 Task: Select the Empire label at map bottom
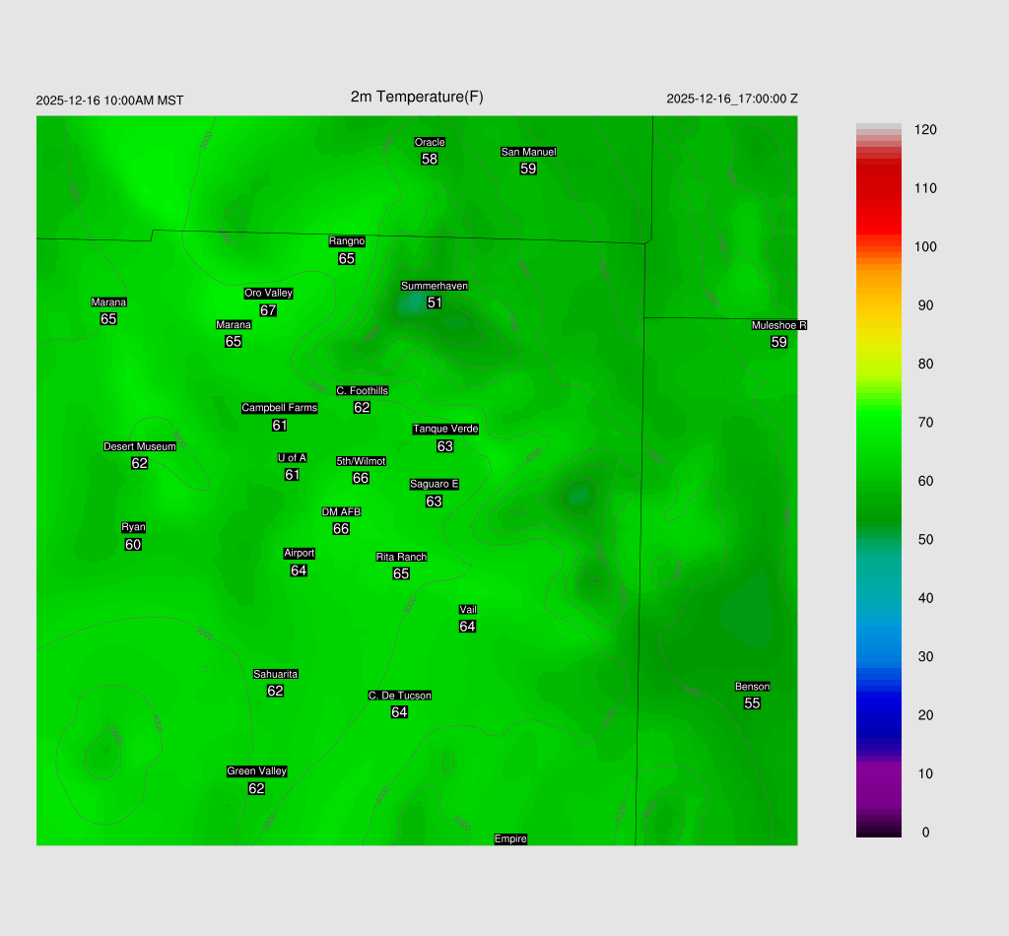(x=510, y=838)
